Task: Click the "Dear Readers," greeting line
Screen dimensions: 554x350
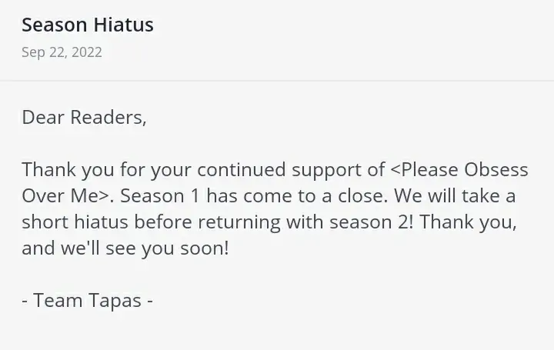Action: pyautogui.click(x=84, y=117)
